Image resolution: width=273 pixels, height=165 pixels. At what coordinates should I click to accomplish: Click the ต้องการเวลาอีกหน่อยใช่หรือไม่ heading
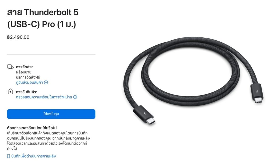tap(32, 128)
